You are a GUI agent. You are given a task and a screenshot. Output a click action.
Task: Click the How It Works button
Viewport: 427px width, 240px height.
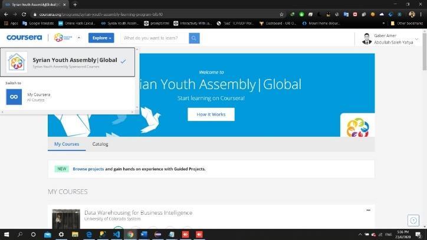211,114
